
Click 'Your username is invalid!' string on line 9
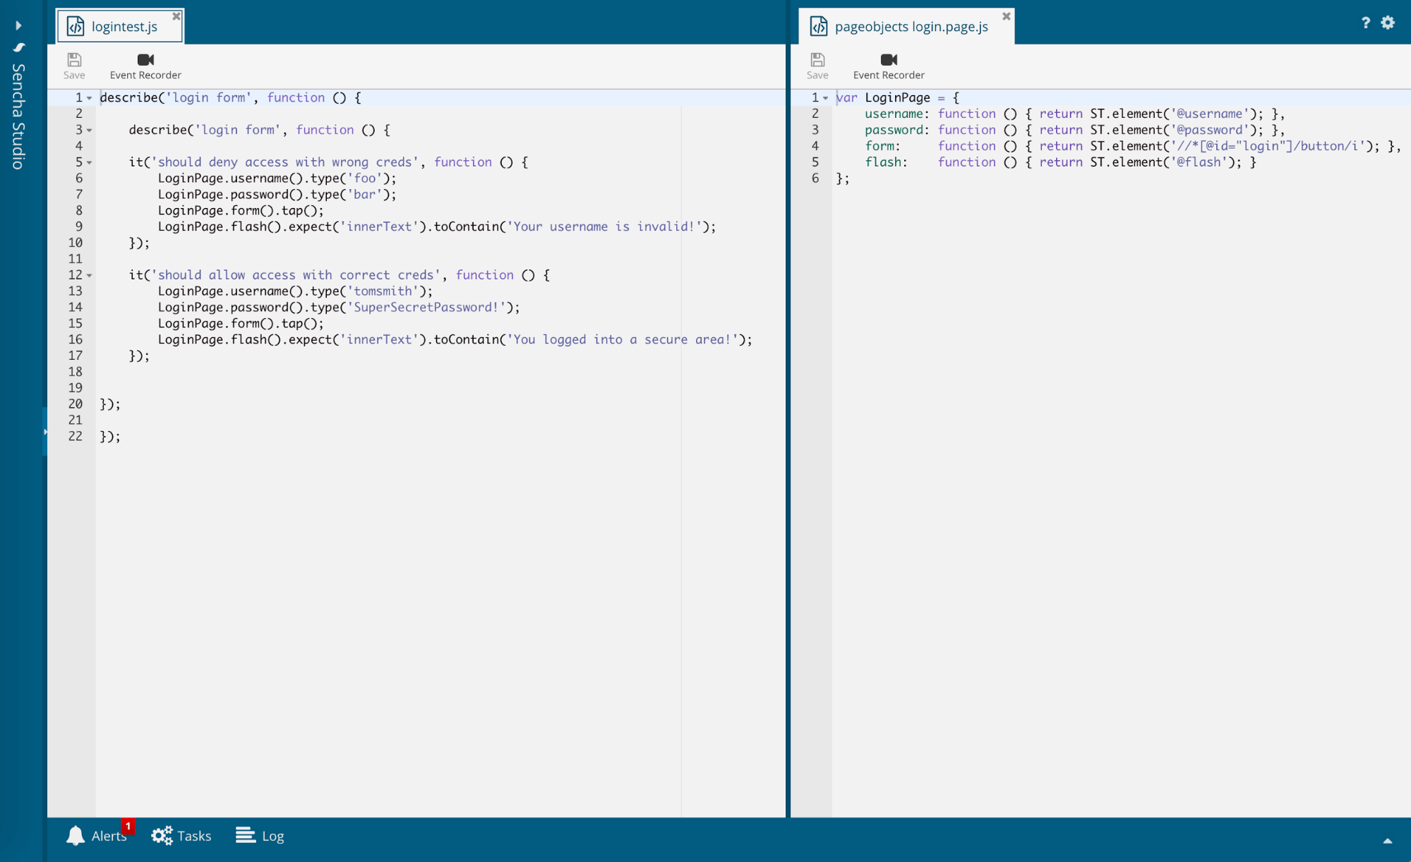604,226
